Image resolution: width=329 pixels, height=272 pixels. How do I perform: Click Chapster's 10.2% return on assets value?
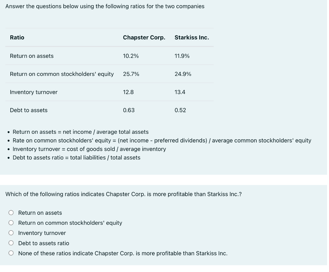pos(131,56)
